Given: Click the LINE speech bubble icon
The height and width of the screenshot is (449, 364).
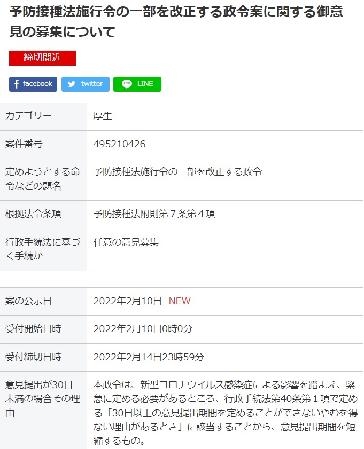Looking at the screenshot, I should tap(127, 84).
